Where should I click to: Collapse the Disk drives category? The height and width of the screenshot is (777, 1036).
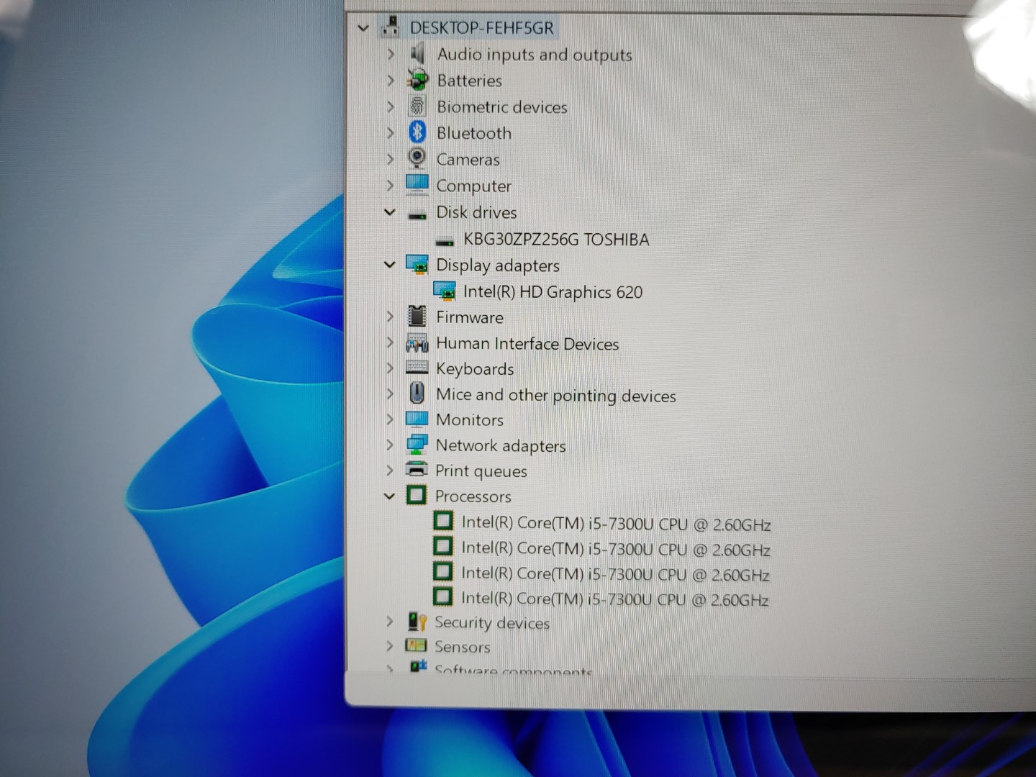(390, 212)
